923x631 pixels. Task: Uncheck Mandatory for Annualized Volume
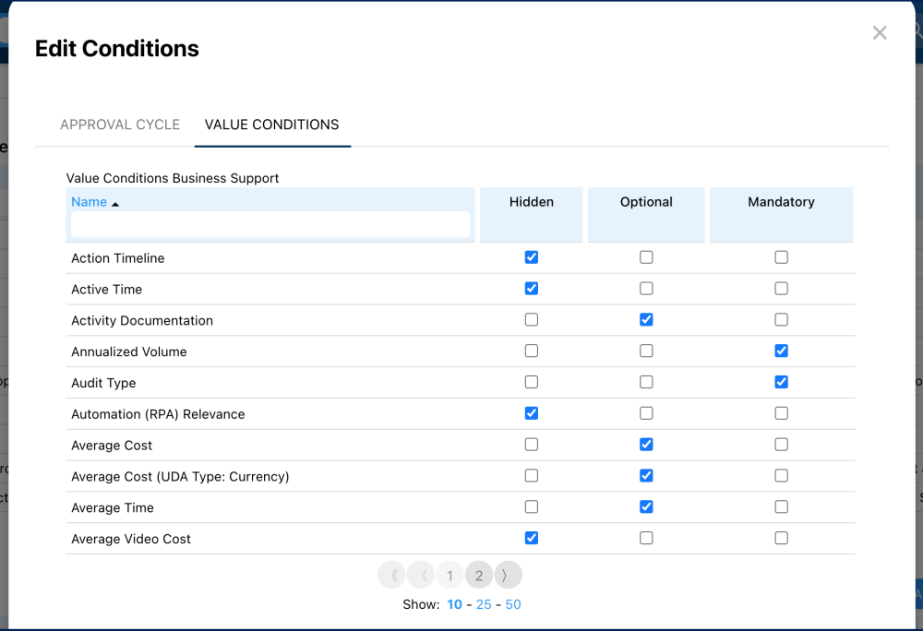(x=781, y=351)
